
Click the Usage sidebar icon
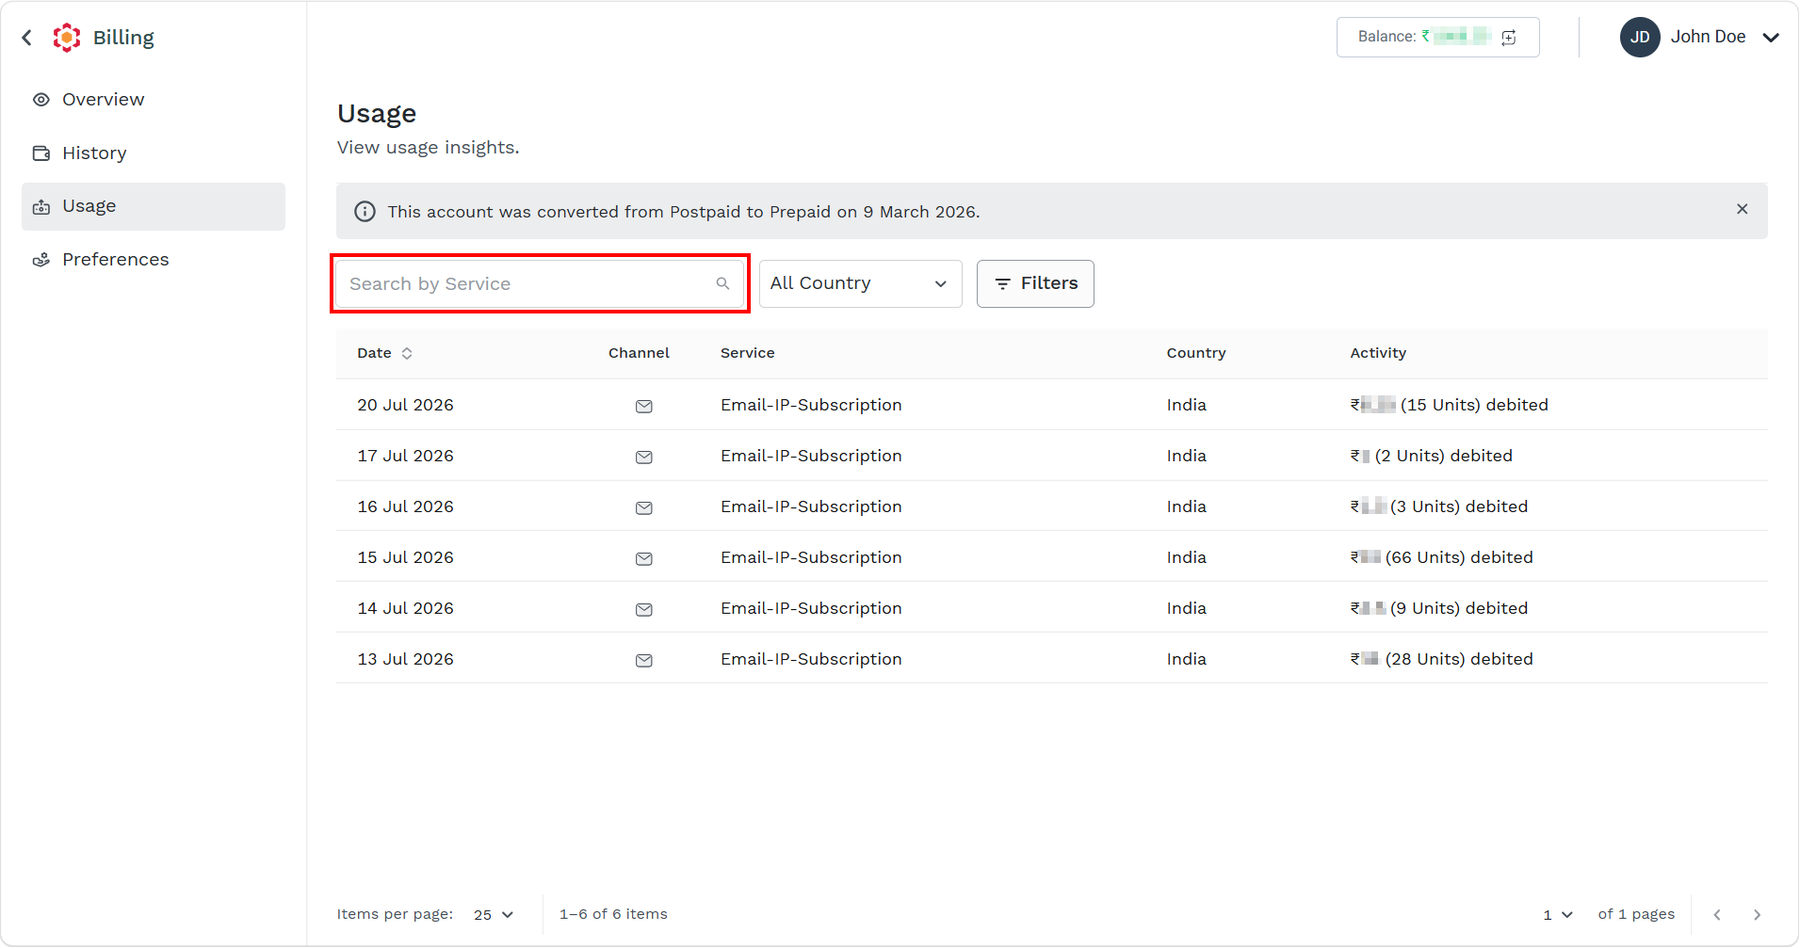[41, 207]
